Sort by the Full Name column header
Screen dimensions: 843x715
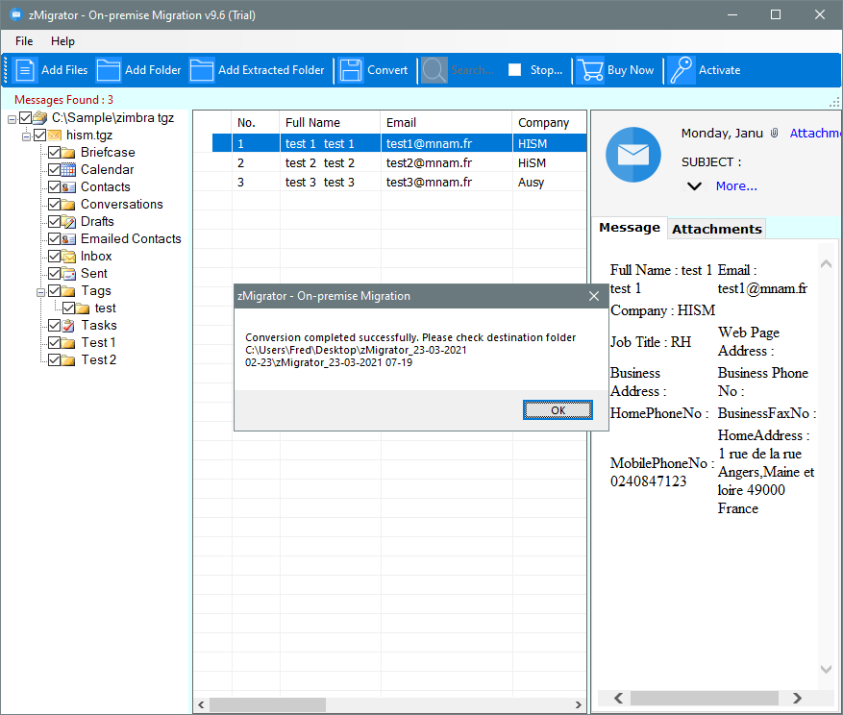330,123
